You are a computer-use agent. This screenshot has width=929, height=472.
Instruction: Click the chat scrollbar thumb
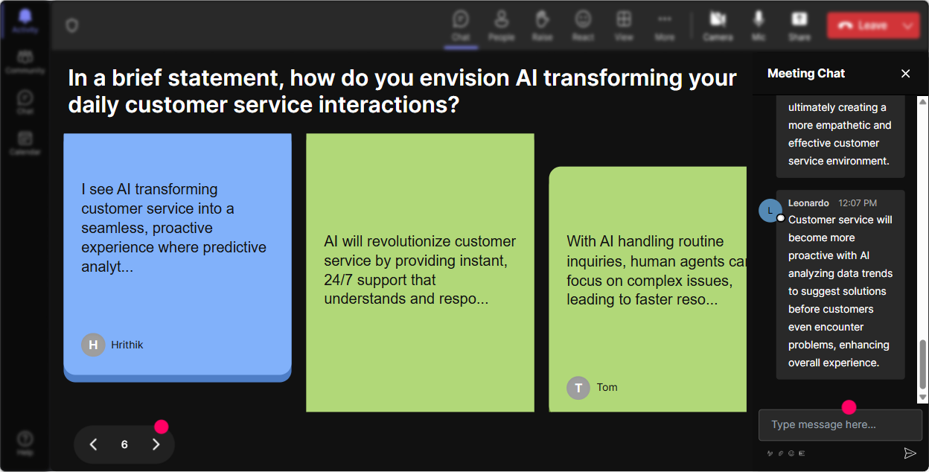[923, 364]
